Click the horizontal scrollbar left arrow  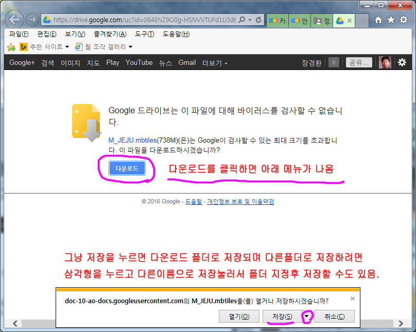click(15, 323)
